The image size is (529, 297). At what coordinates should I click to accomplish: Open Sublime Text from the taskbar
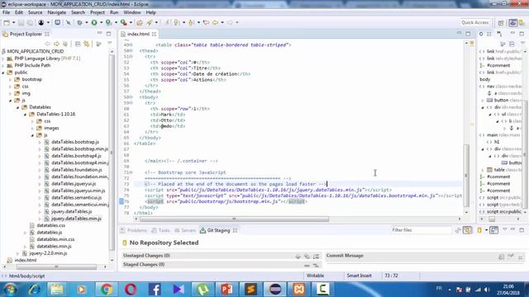250,290
